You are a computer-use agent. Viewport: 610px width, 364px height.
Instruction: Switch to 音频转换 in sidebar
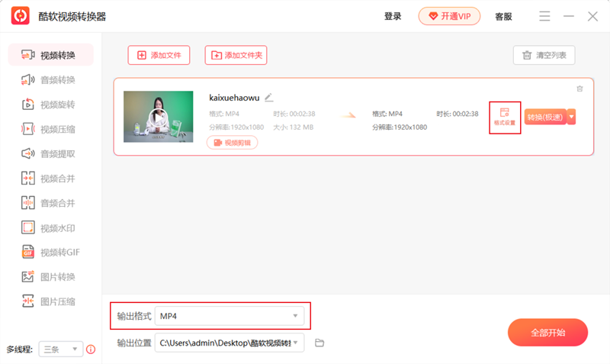point(50,80)
